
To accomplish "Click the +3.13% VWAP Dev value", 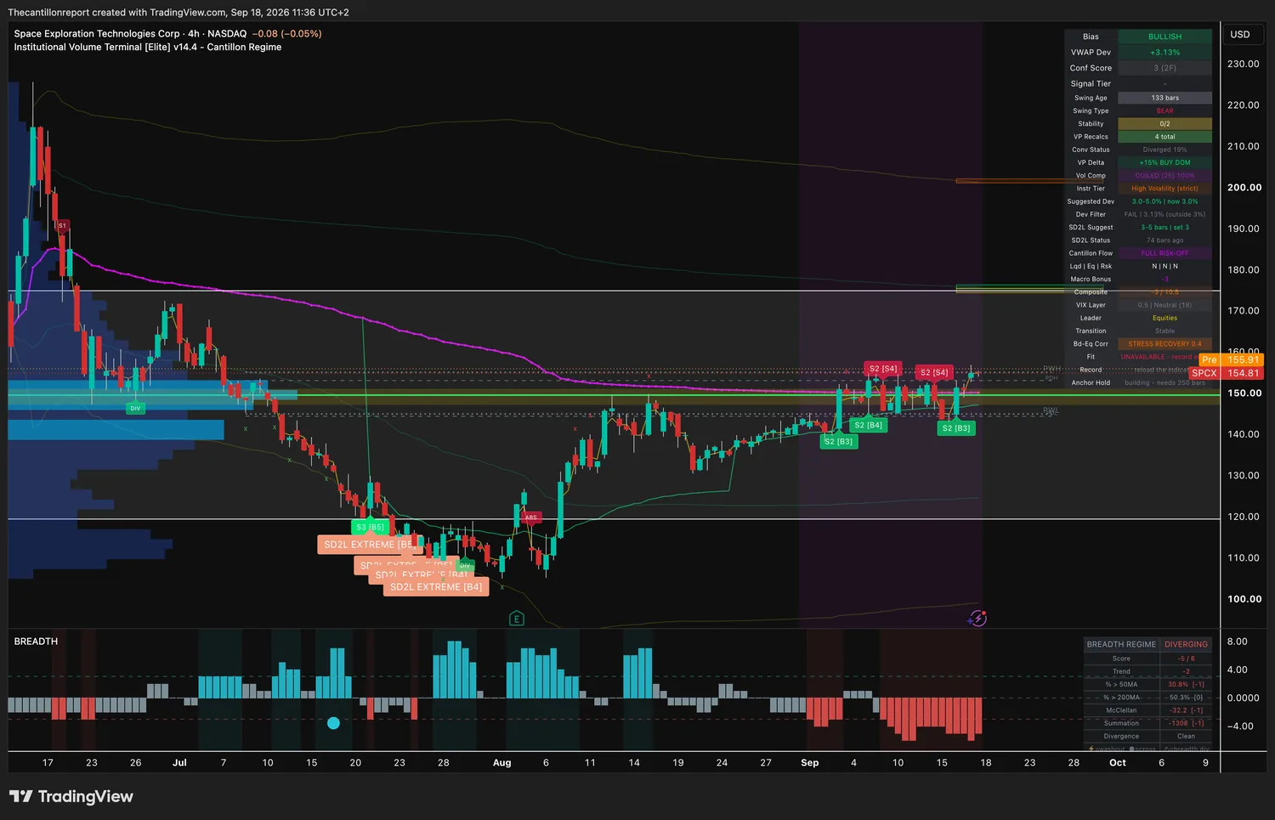I will [1164, 53].
